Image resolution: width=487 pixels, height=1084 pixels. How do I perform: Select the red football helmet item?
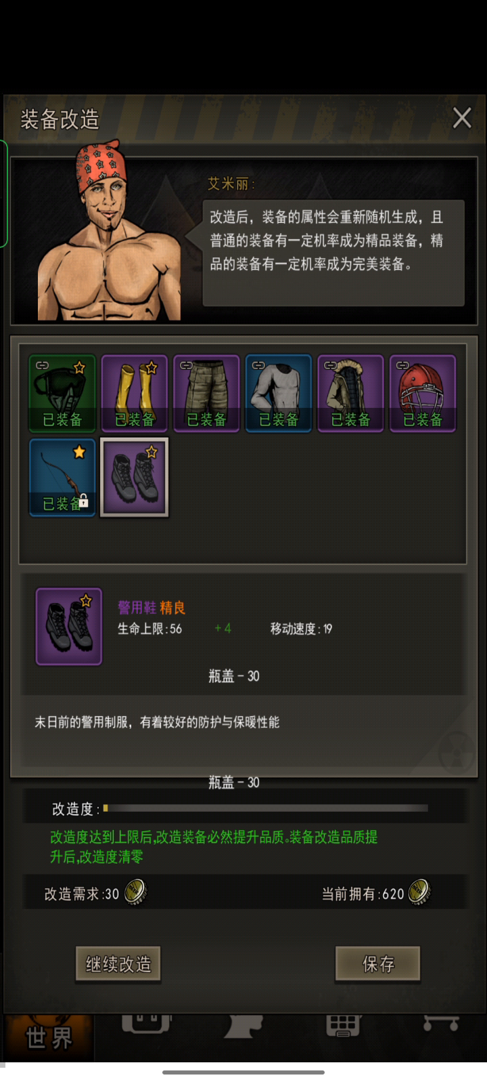click(x=423, y=393)
